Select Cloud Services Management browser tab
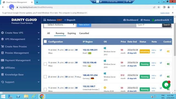 pyautogui.click(x=16, y=2)
